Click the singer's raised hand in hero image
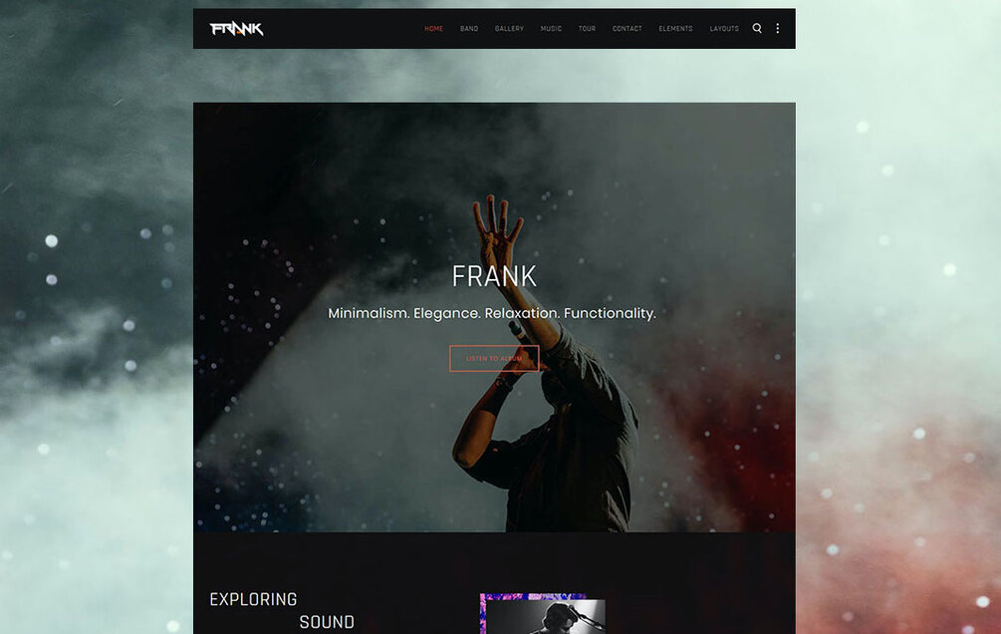 [497, 225]
